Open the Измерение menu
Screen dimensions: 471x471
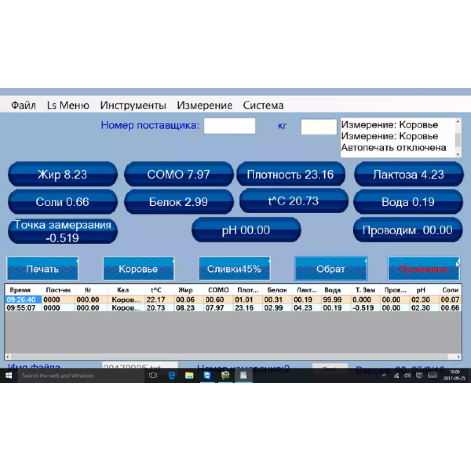(x=204, y=105)
